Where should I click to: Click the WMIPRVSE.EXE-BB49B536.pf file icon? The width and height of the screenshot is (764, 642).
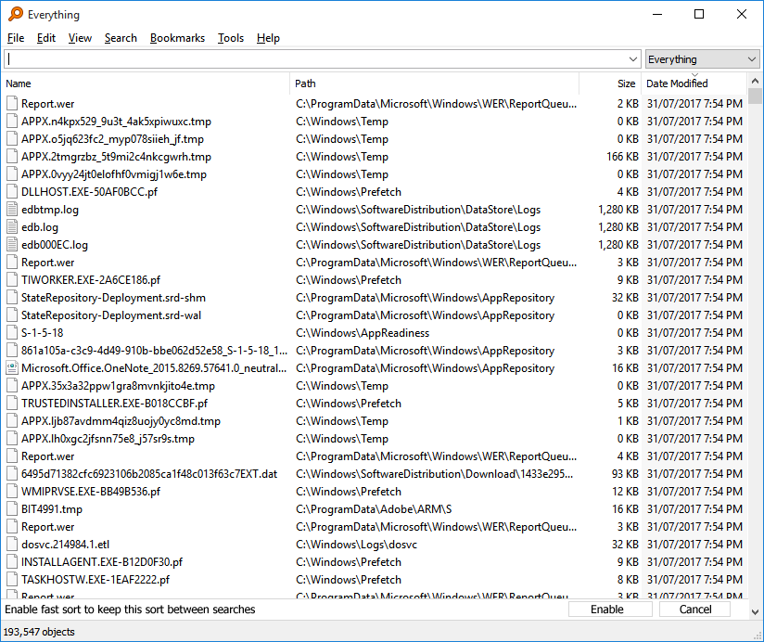[x=12, y=492]
